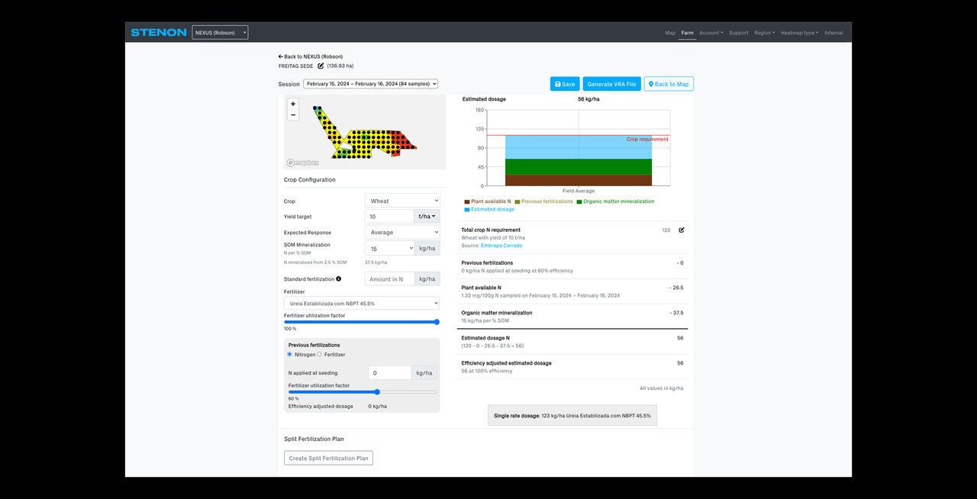Zoom in on the field map
Viewport: 977px width, 499px height.
pos(293,104)
